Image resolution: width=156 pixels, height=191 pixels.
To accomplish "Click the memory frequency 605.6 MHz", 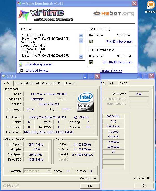I will click(x=113, y=116).
